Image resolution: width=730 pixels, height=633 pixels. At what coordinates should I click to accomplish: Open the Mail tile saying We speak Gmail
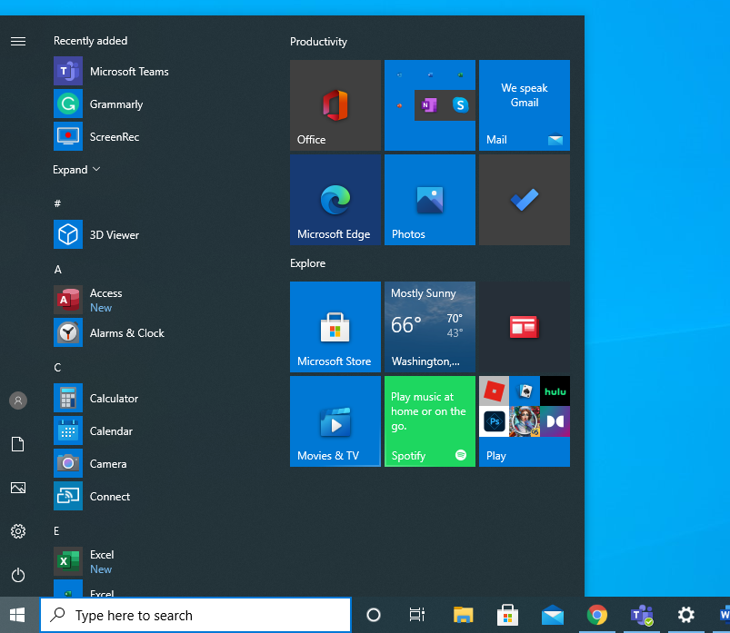[x=525, y=105]
